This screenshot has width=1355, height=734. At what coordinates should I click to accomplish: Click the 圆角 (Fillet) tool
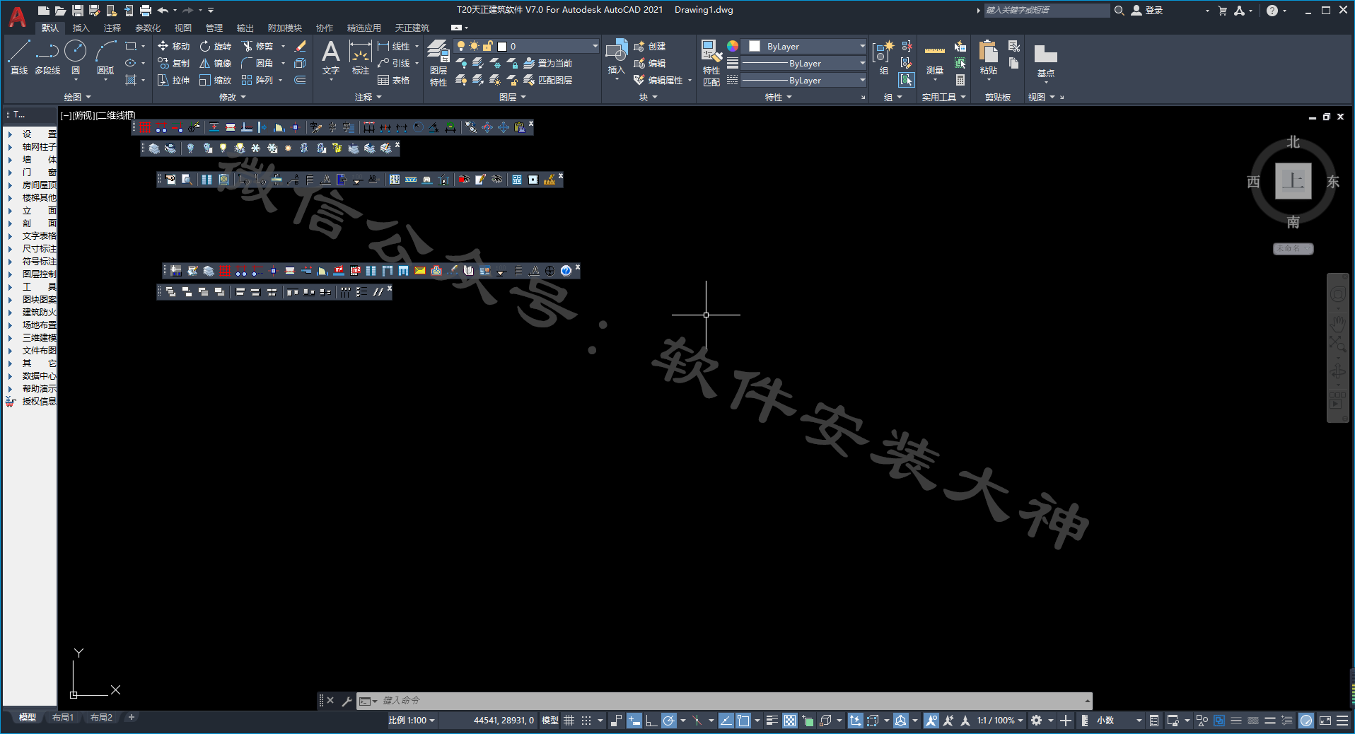click(258, 63)
